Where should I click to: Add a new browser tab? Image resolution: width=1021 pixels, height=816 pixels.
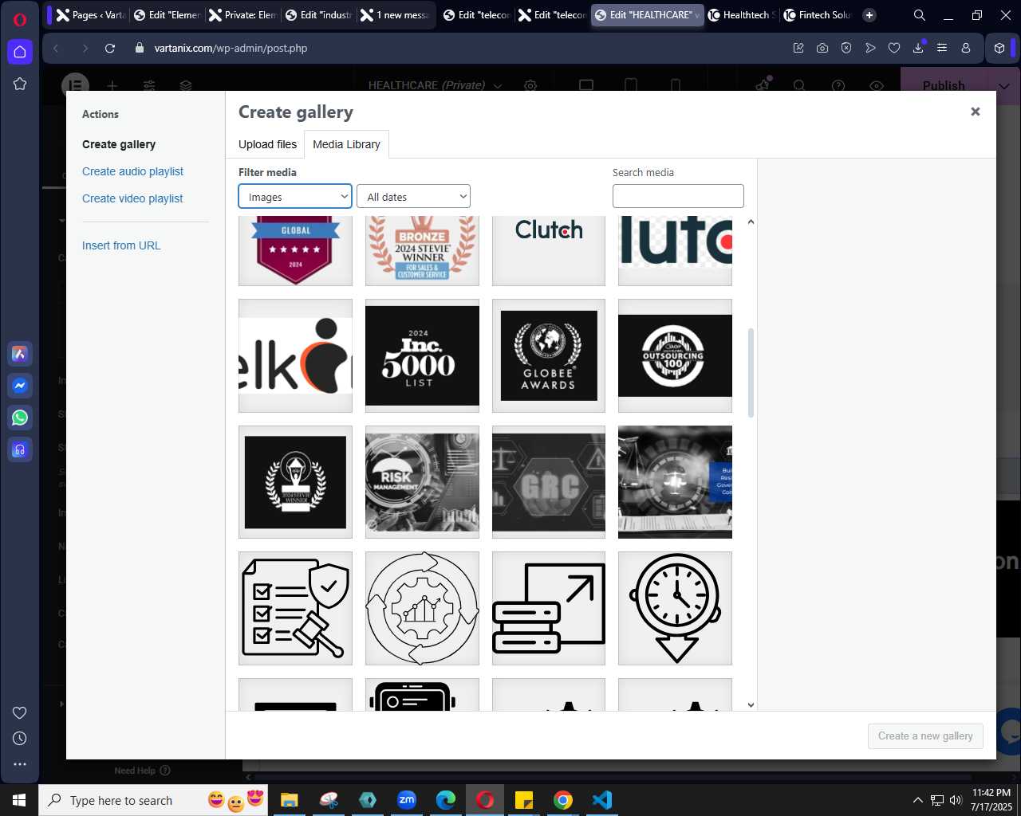point(869,15)
